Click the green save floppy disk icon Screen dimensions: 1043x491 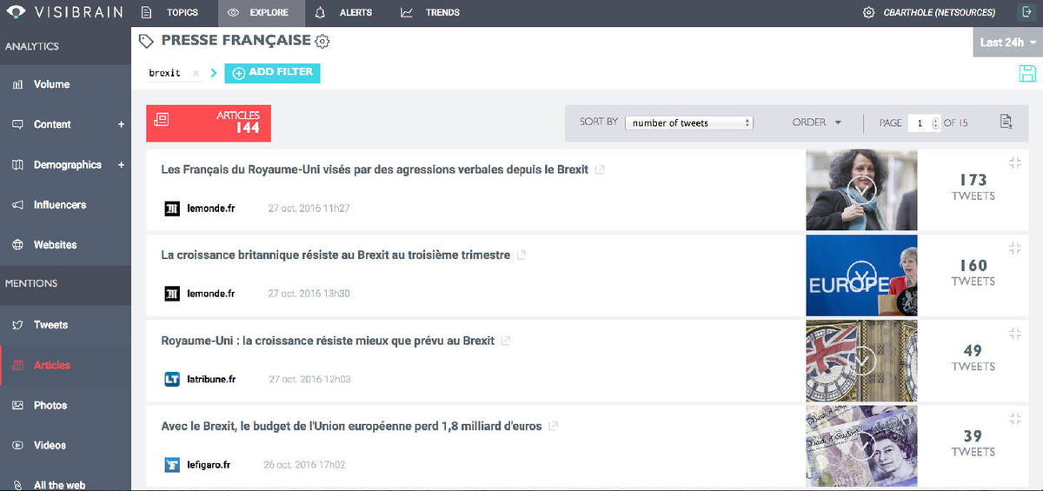(x=1027, y=74)
